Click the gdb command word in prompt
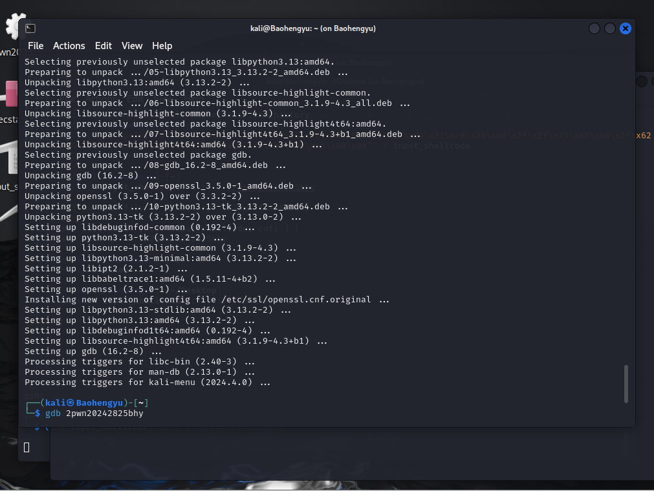 [53, 413]
